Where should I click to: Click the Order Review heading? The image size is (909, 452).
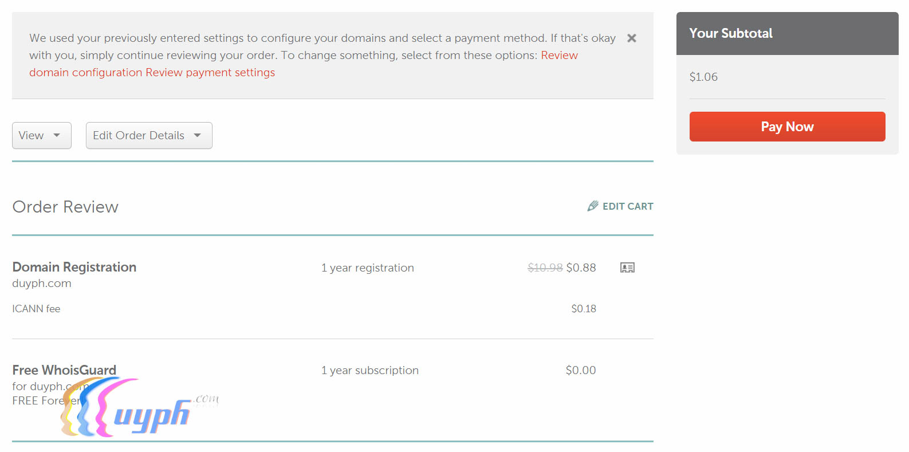point(65,207)
